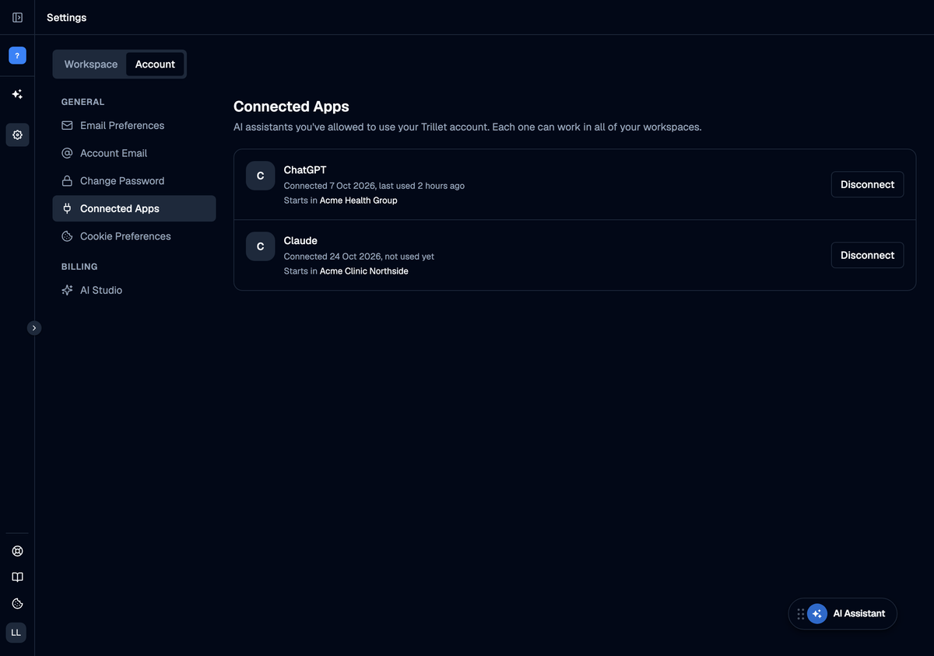Screen dimensions: 934x656
Task: Open Email Preferences settings
Action: click(134, 125)
